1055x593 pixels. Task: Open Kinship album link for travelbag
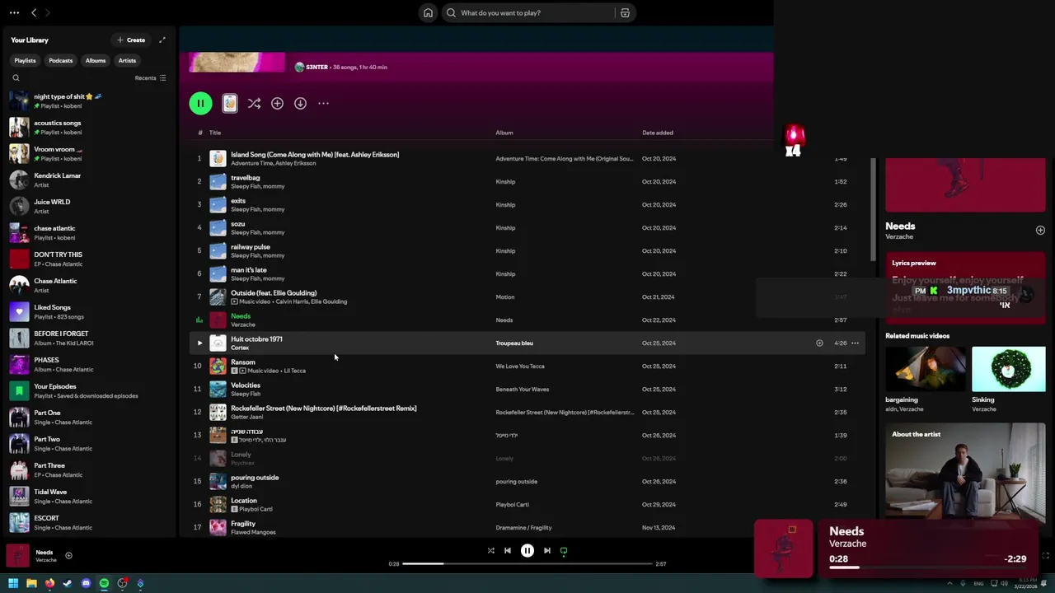[x=505, y=182]
